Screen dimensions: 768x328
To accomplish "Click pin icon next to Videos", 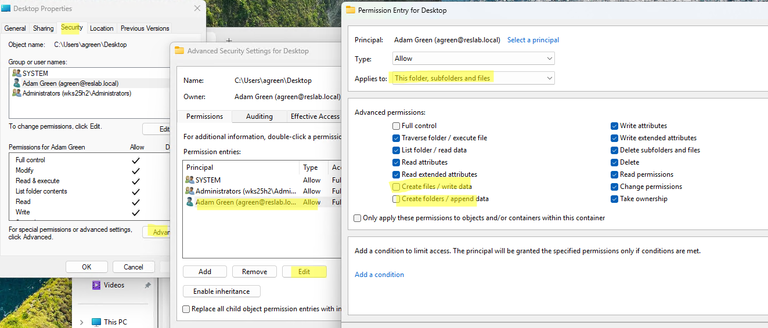I will point(147,285).
